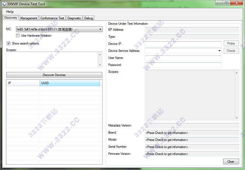Enable Use Hardware Notation checkbox
The image size is (245, 170).
click(18, 36)
